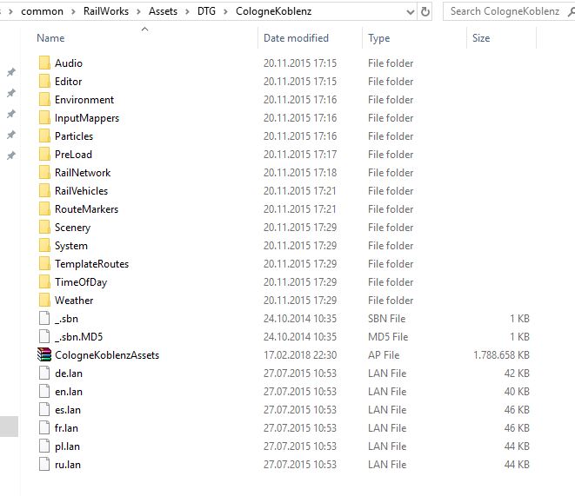The image size is (575, 496).
Task: Select the de.lan file icon
Action: (44, 374)
